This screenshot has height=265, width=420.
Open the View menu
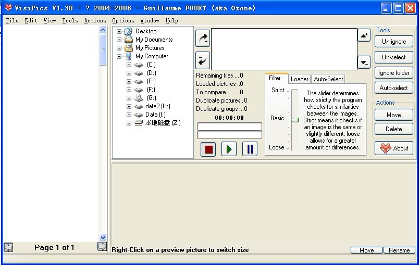pos(50,21)
